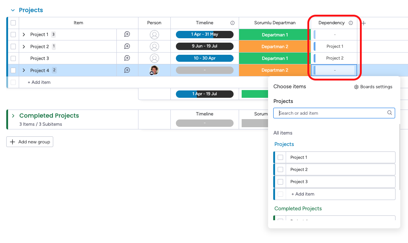Viewport: 408px width, 243px height.
Task: Click Add new group button
Action: pyautogui.click(x=30, y=142)
